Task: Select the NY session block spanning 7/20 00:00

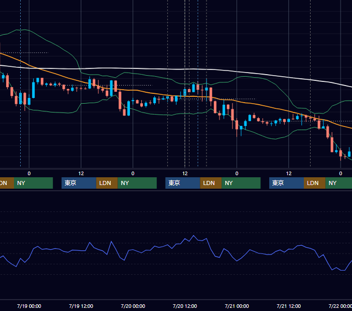Action: [x=137, y=183]
